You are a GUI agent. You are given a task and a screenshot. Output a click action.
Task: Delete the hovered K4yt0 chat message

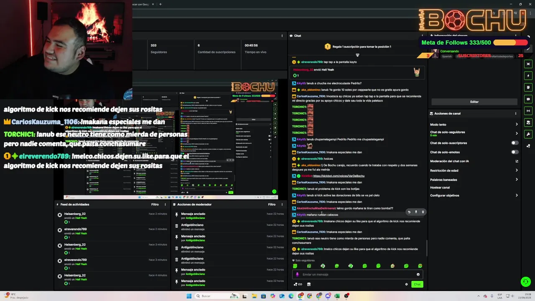point(423,212)
